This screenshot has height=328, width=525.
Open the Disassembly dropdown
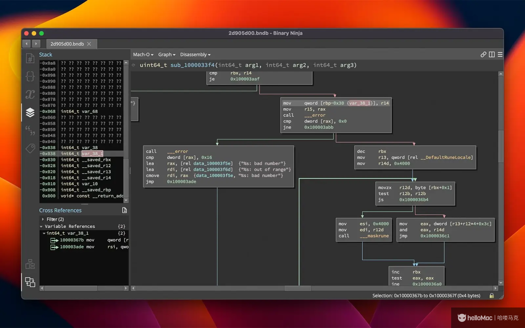[195, 55]
